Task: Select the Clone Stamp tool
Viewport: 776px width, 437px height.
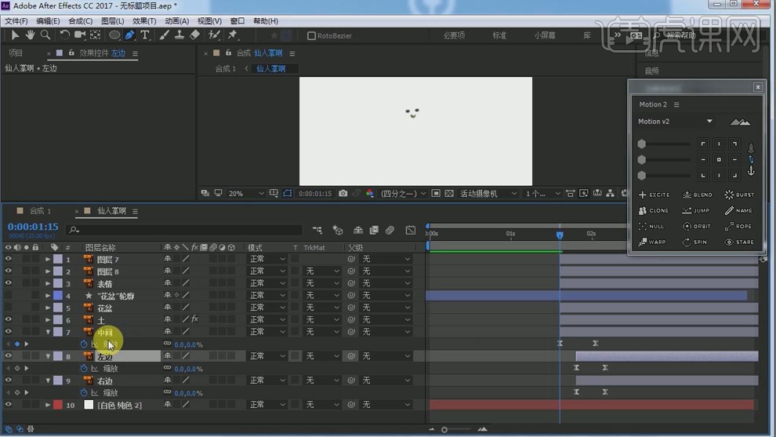Action: pyautogui.click(x=179, y=35)
